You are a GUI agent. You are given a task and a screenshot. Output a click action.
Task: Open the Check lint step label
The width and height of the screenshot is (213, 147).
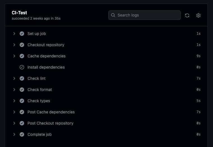36,78
